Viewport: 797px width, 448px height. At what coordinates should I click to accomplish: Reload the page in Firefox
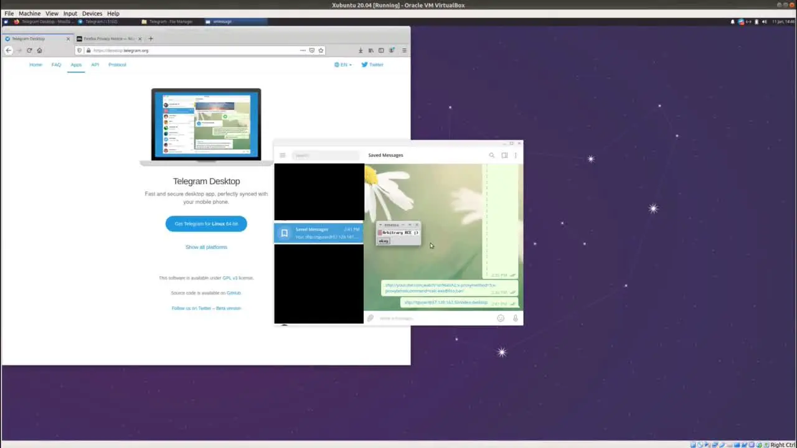[x=29, y=50]
